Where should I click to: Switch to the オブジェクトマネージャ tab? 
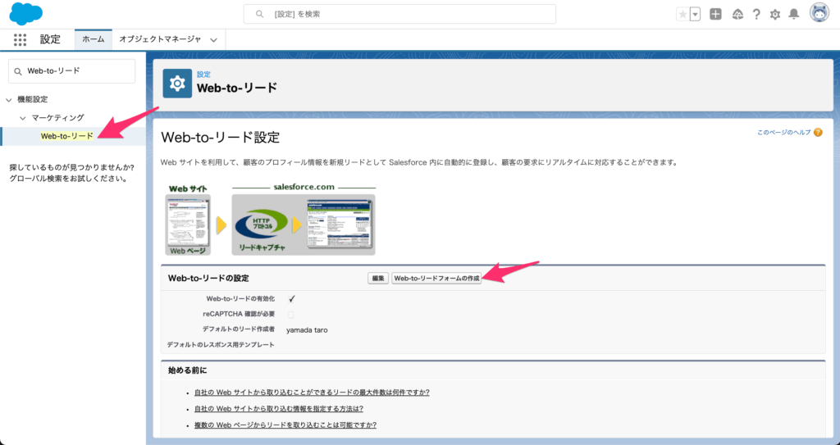coord(160,39)
